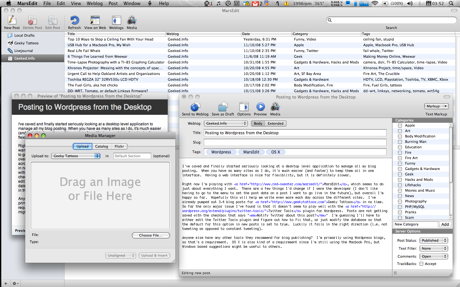
Task: Click the New Post toolbar icon
Action: pyautogui.click(x=12, y=21)
